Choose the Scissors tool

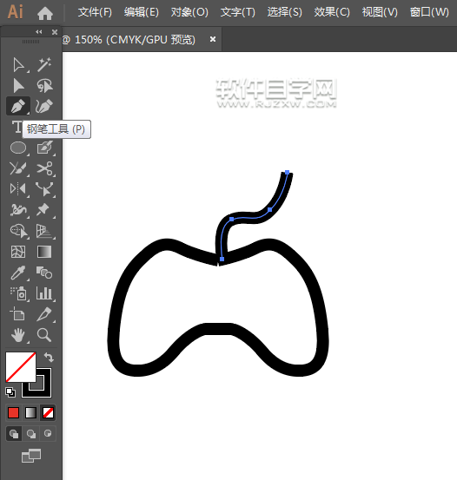point(44,168)
